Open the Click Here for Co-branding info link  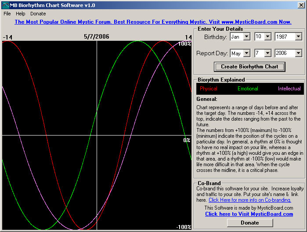[250, 200]
